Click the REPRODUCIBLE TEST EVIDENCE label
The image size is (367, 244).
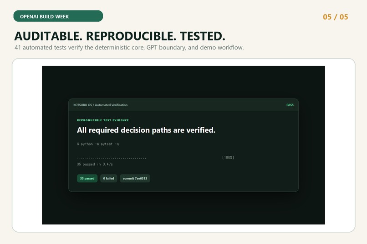[103, 120]
